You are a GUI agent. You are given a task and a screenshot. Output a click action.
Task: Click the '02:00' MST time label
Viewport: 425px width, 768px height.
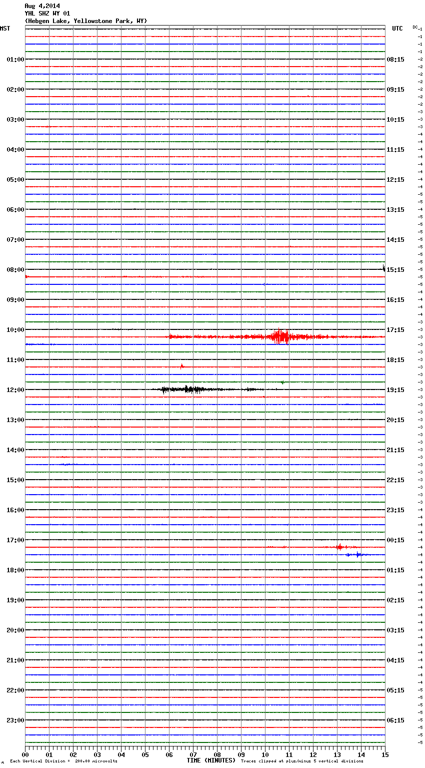pyautogui.click(x=15, y=90)
